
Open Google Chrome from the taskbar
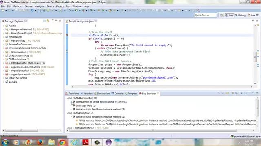[x=62, y=142]
